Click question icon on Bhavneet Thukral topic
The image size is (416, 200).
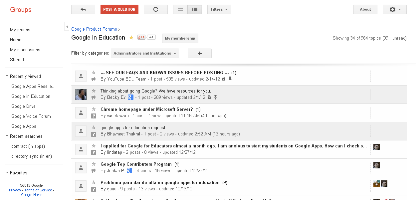click(94, 134)
